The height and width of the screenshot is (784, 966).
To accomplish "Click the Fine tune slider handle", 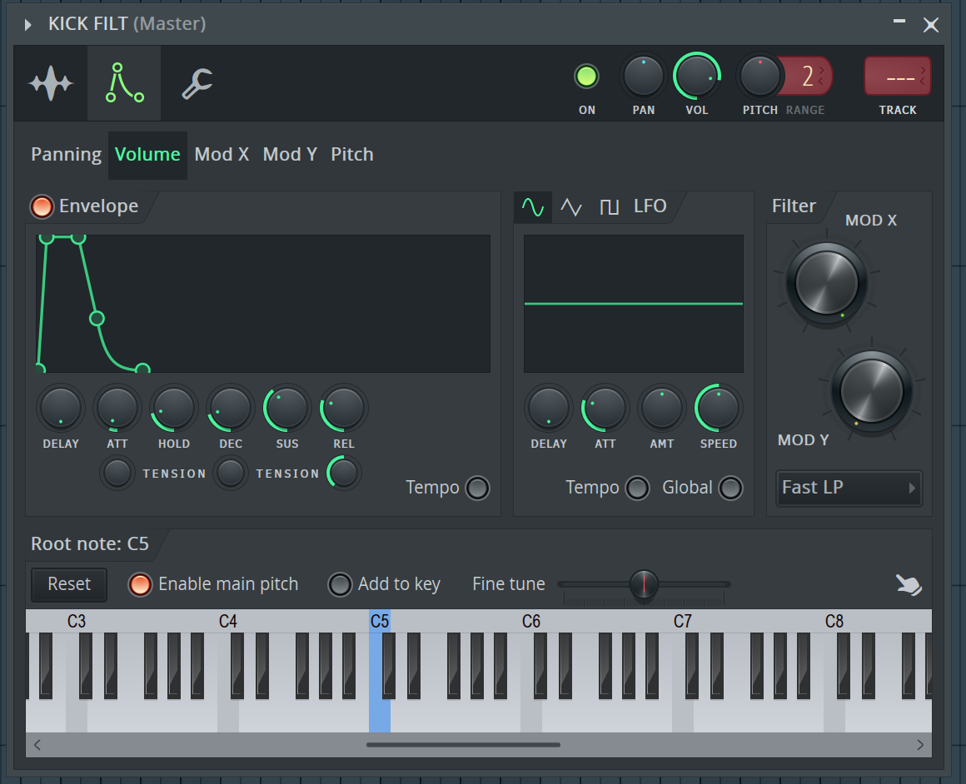I will (644, 584).
